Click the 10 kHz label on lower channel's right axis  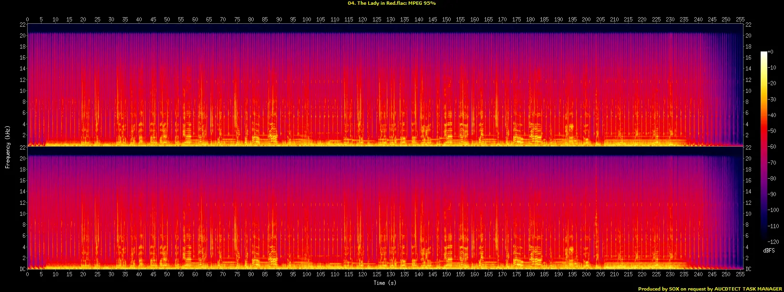coord(748,214)
